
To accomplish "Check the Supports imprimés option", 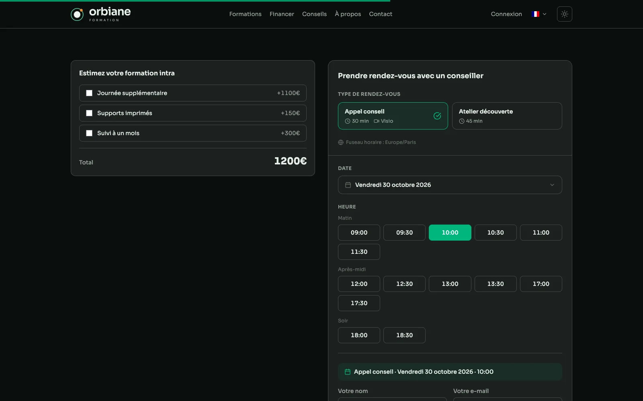I will pyautogui.click(x=89, y=113).
